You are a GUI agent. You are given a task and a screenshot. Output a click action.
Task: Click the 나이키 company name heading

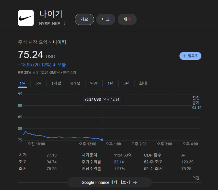coord(51,14)
